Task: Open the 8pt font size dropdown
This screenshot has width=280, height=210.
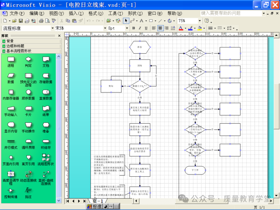Action: pyautogui.click(x=127, y=28)
